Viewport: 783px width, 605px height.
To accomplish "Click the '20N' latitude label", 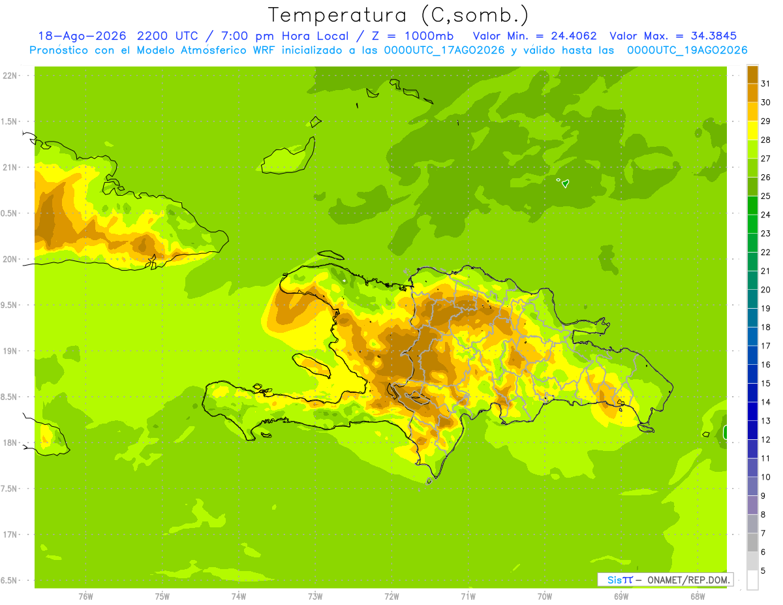I will click(x=10, y=259).
